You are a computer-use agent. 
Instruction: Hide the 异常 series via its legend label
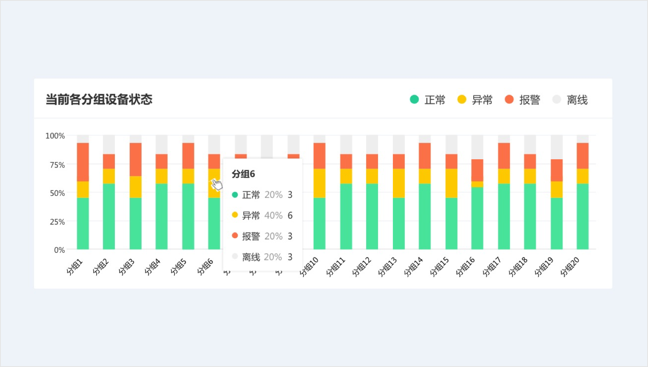(482, 100)
